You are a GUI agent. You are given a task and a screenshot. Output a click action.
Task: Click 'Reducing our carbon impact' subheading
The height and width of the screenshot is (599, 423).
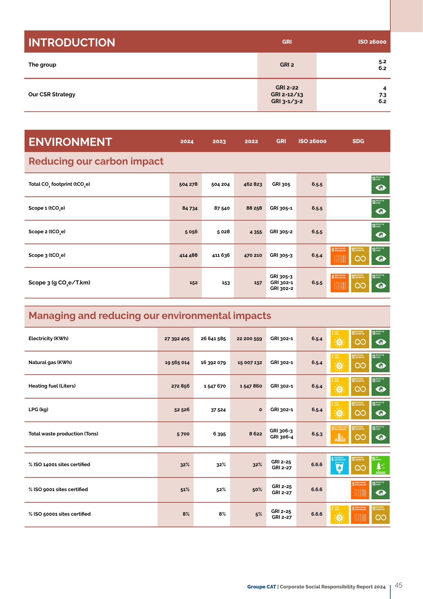point(96,161)
